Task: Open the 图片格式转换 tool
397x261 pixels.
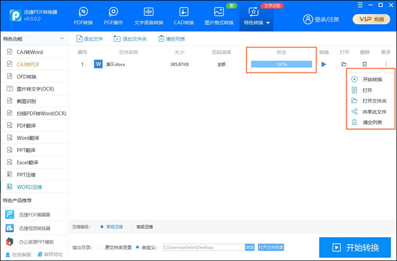Action: pos(219,16)
